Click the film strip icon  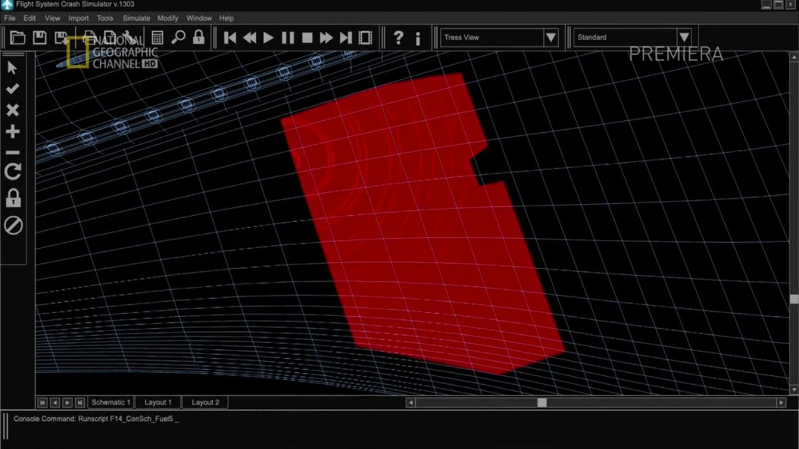pyautogui.click(x=366, y=38)
